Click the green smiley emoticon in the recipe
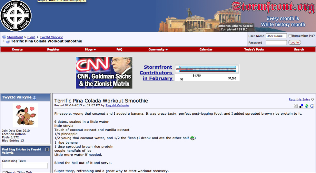The image size is (316, 173). pos(192,138)
